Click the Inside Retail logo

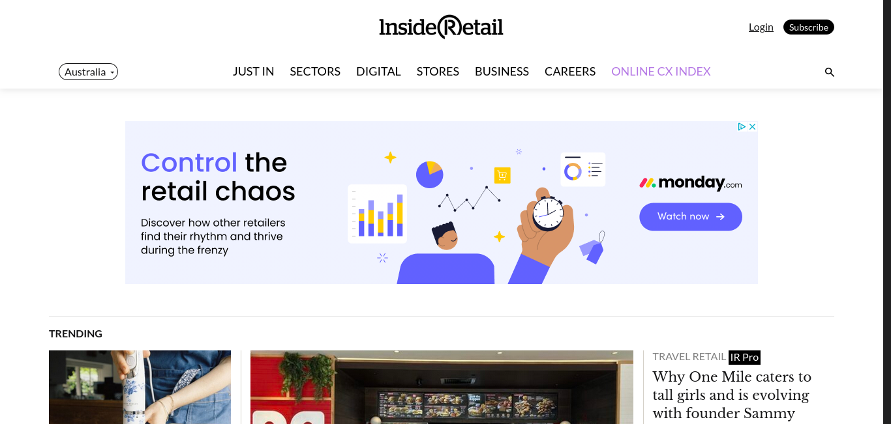(x=441, y=27)
